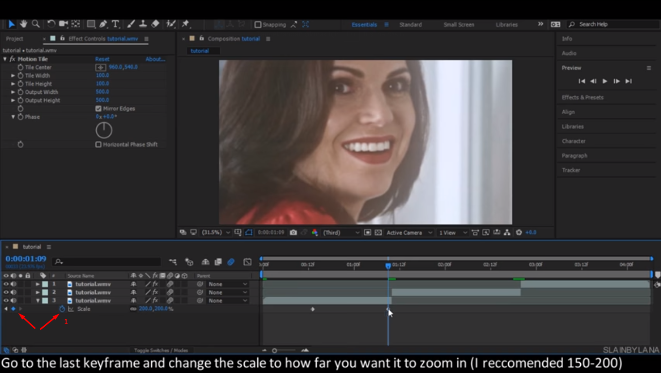Select the Selection arrow tool
The width and height of the screenshot is (661, 373).
pos(12,24)
